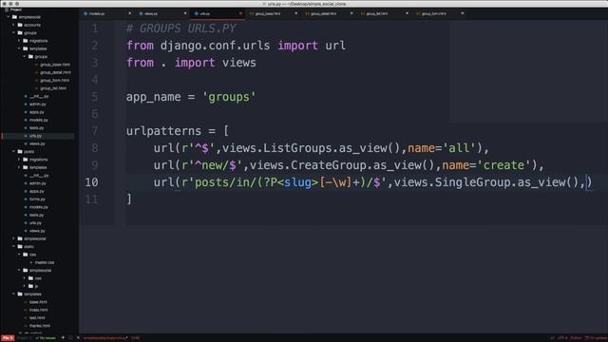Collapse templates folder under groups

coord(19,48)
